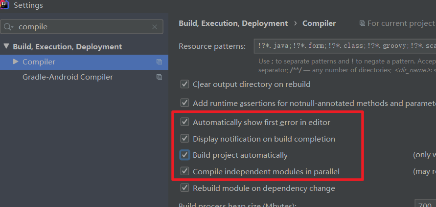Click the copy icon beside Compiler item

click(x=159, y=62)
